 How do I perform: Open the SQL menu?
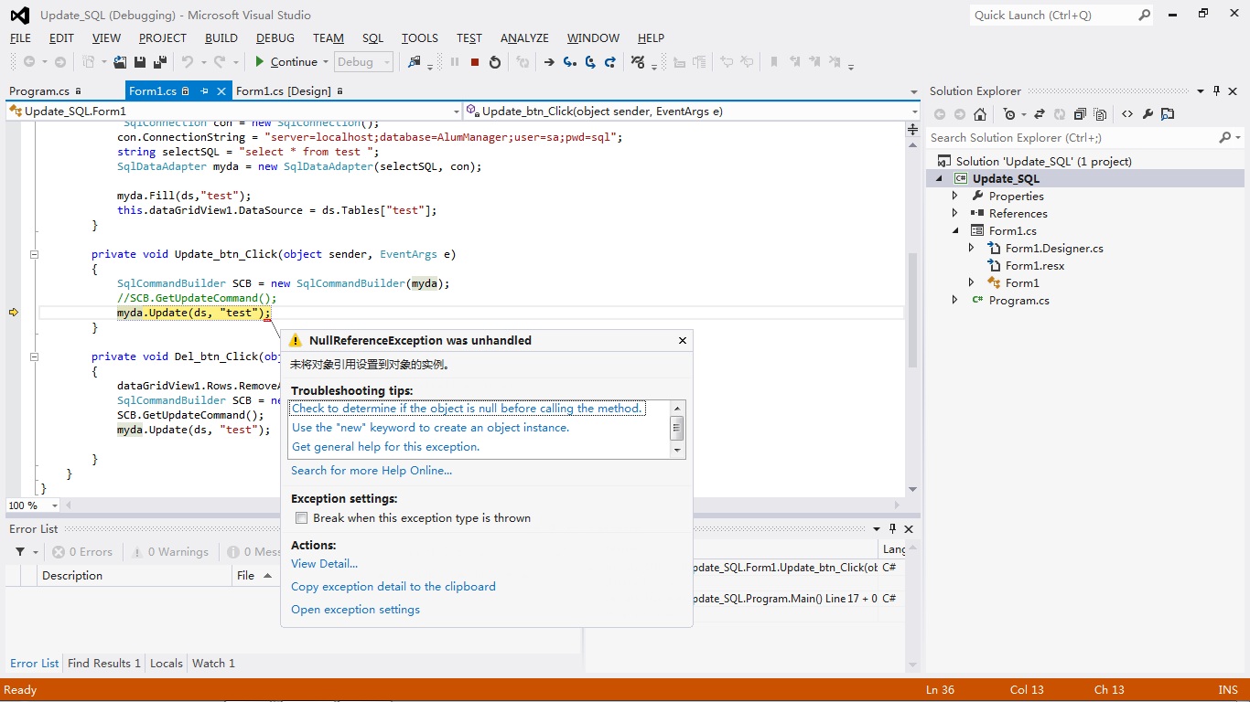point(372,38)
